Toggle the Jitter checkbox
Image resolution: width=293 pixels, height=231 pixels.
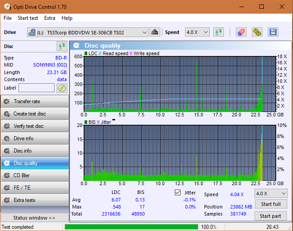(x=178, y=193)
